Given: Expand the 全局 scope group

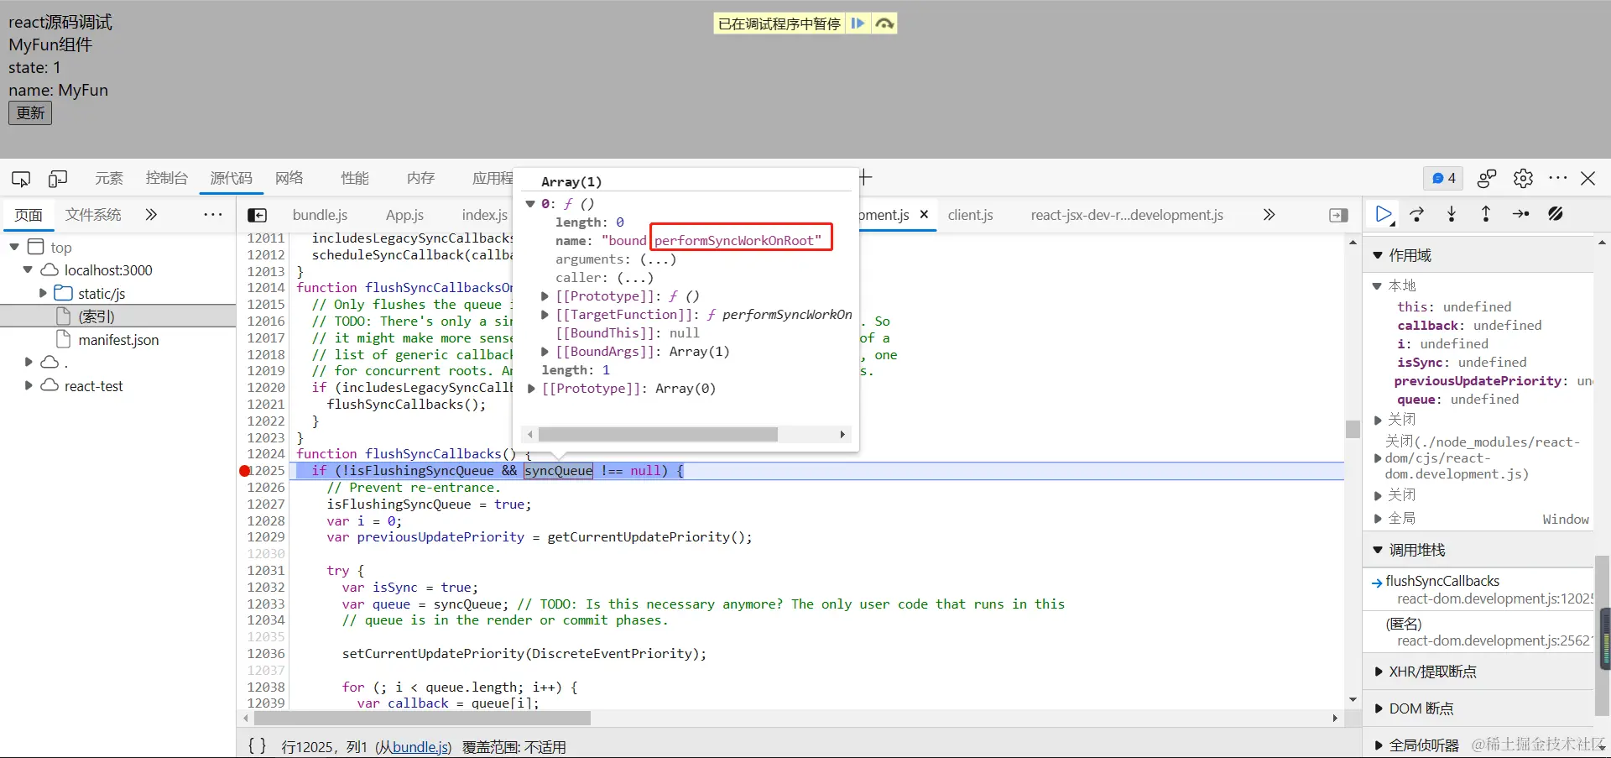Looking at the screenshot, I should [x=1378, y=519].
